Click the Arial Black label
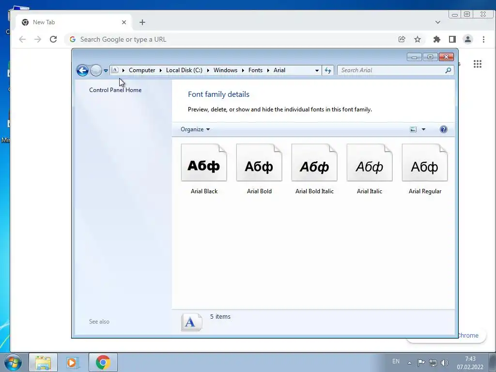496x372 pixels. [204, 191]
